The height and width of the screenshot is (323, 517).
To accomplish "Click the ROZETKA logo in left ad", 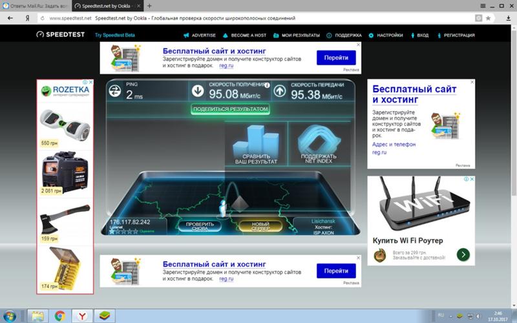I will [65, 90].
